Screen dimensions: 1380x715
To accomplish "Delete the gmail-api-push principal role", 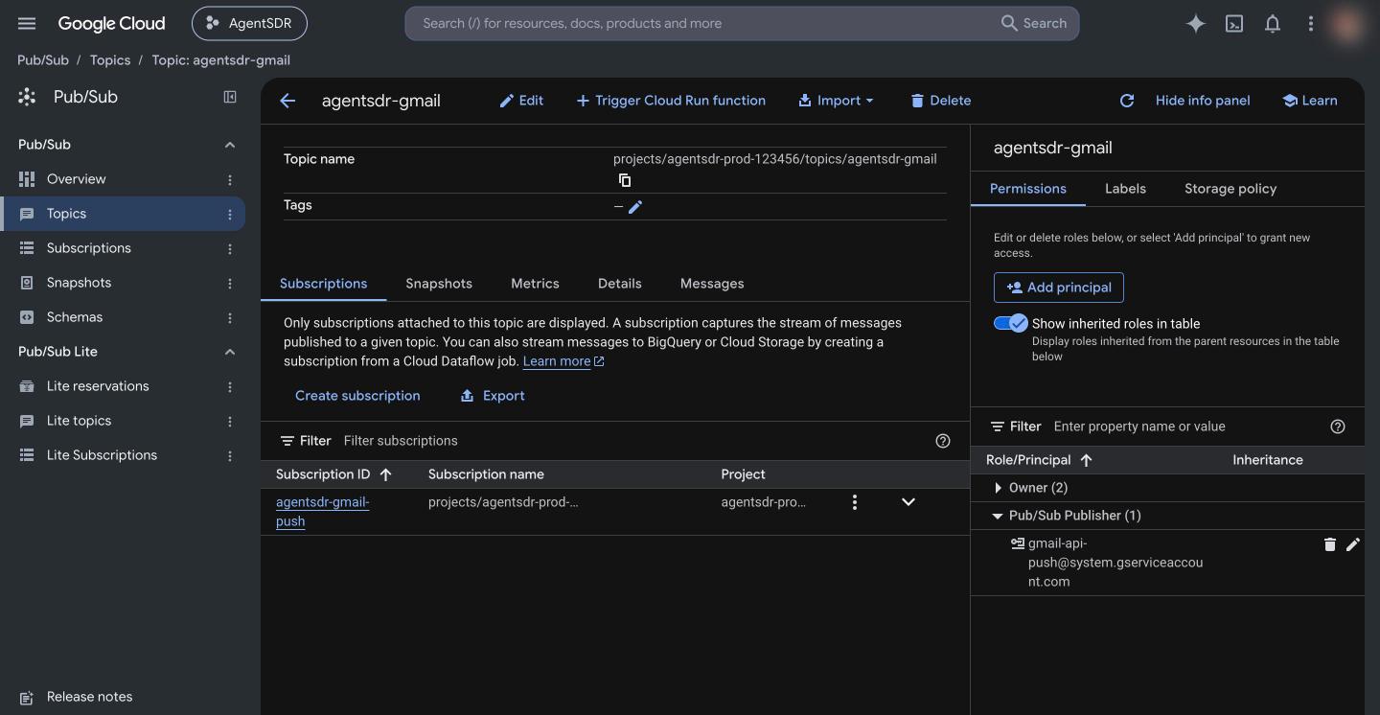I will tap(1330, 544).
